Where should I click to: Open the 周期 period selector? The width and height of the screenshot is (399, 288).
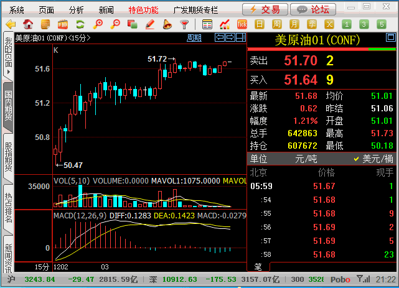click(194, 38)
